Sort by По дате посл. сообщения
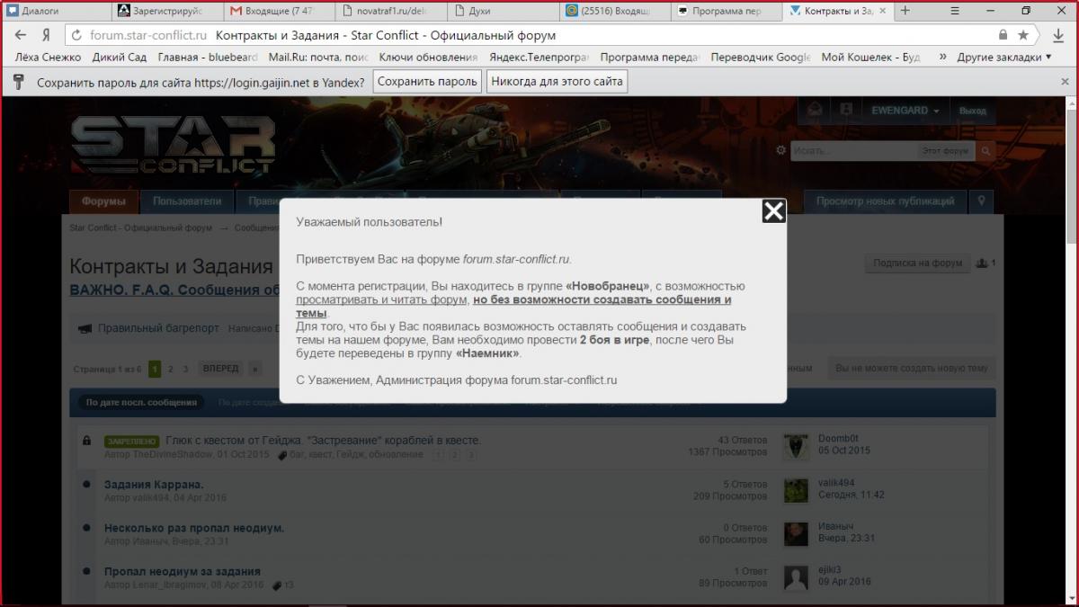Screen dimensions: 1079x607 point(141,402)
